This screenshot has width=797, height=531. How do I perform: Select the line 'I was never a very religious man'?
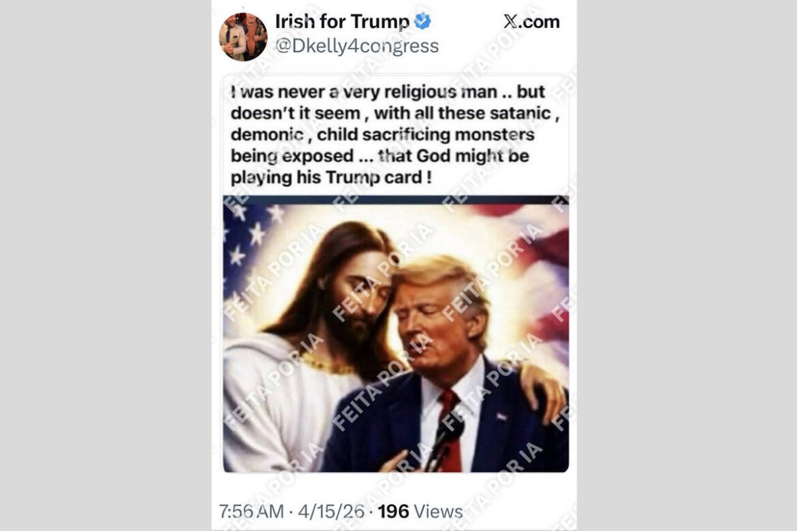pyautogui.click(x=364, y=91)
